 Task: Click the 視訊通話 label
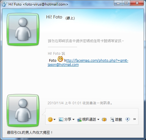(x=89, y=119)
